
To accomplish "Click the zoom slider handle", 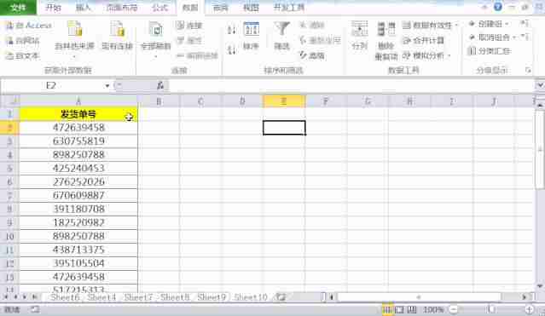I will click(x=490, y=309).
